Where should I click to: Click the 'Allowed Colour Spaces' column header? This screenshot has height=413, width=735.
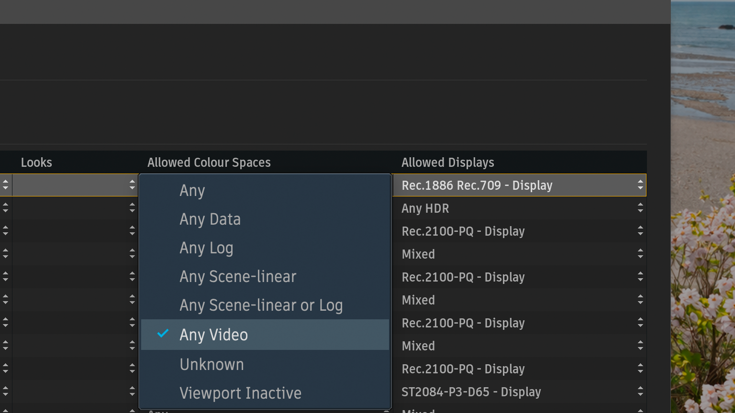209,163
